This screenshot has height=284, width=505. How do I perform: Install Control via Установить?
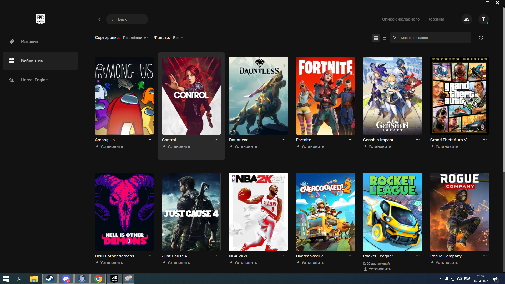coord(176,146)
